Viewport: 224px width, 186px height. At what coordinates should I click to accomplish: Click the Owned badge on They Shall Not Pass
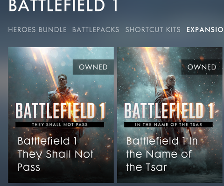point(93,67)
